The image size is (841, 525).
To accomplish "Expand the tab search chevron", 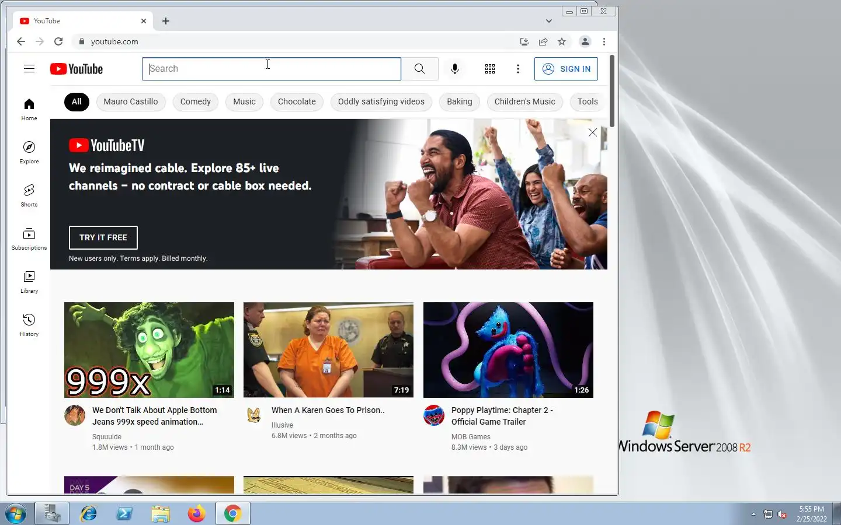I will coord(549,21).
